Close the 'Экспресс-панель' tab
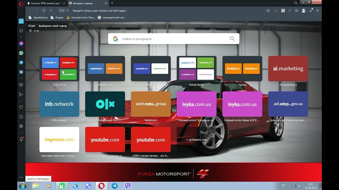 (106, 3)
